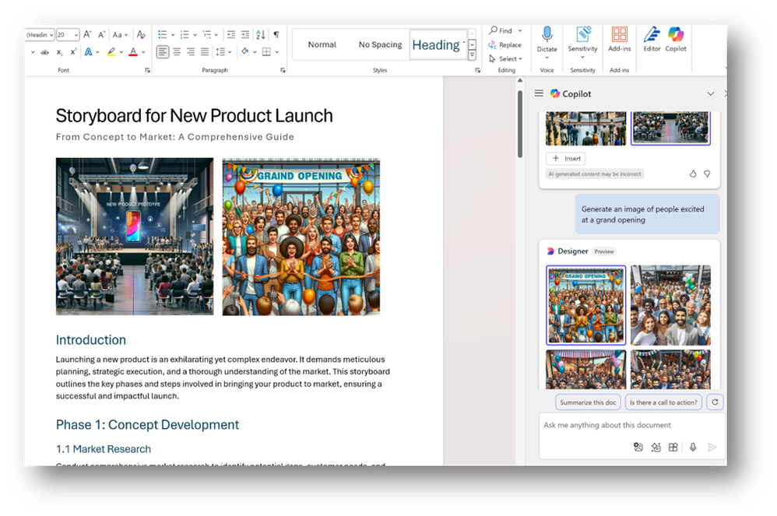Open Change Case dropdown
The width and height of the screenshot is (777, 516).
point(120,35)
